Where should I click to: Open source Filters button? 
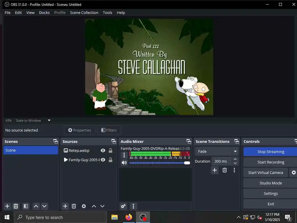point(109,130)
